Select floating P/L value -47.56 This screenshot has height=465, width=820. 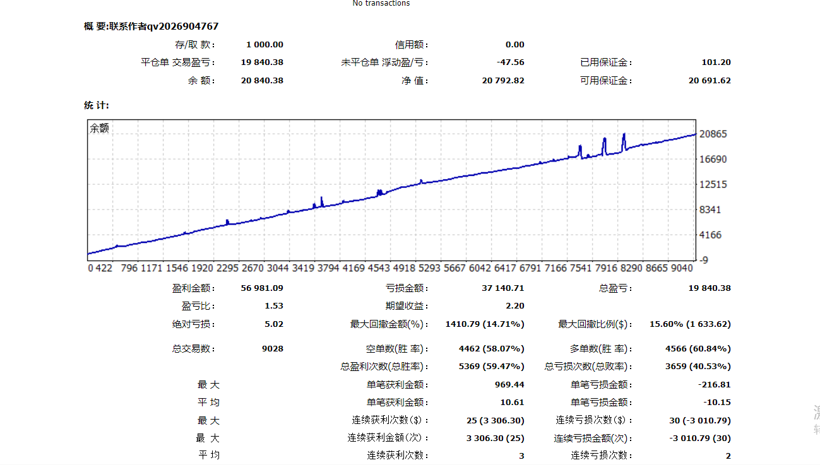[510, 62]
